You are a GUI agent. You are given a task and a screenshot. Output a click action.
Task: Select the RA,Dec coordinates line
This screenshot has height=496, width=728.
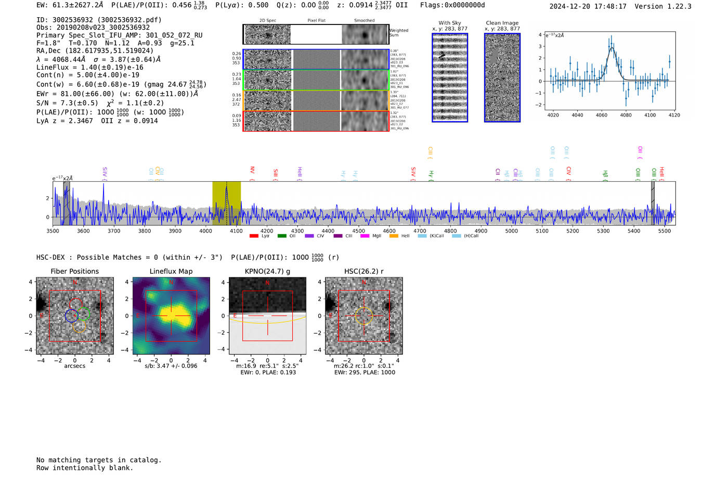coord(95,50)
